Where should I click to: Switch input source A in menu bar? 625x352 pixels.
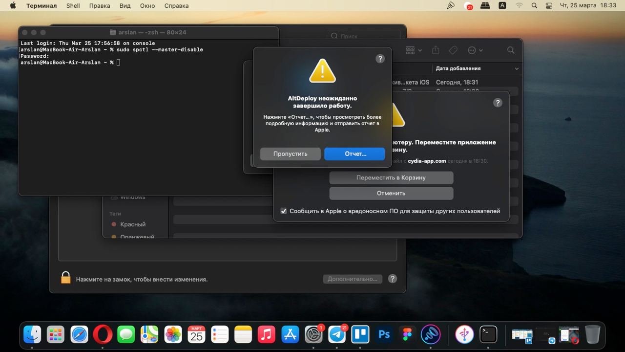click(502, 6)
